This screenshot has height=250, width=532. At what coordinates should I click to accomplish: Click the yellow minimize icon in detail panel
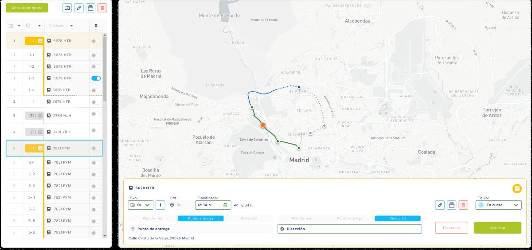pos(517,189)
